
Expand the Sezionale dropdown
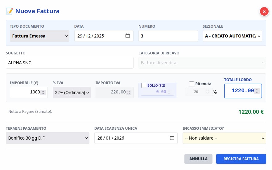232,36
